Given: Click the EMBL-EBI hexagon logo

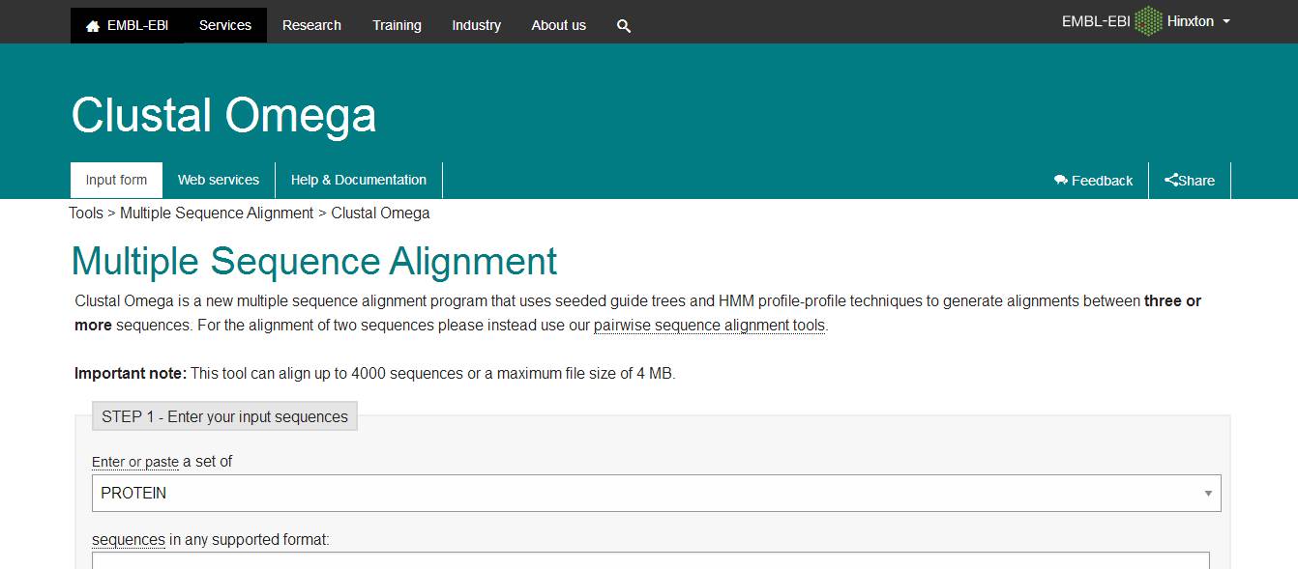Looking at the screenshot, I should (x=1148, y=21).
